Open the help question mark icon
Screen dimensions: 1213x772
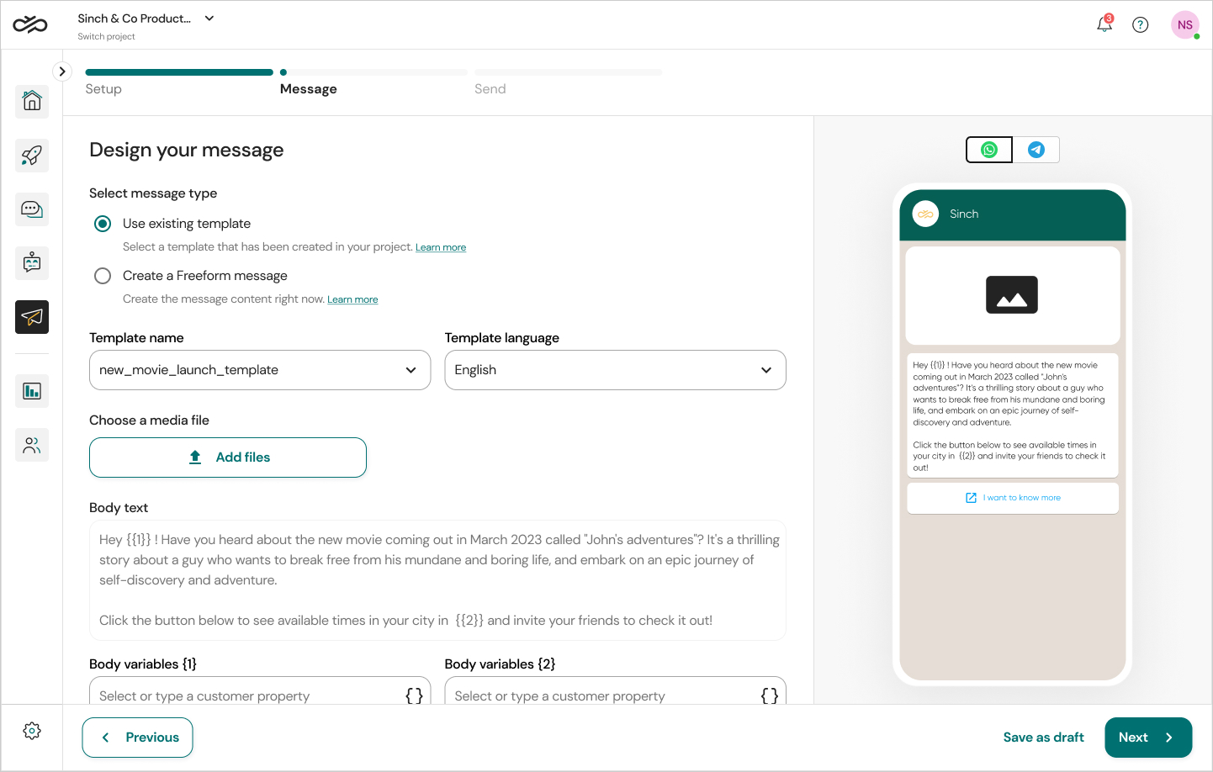click(1140, 24)
